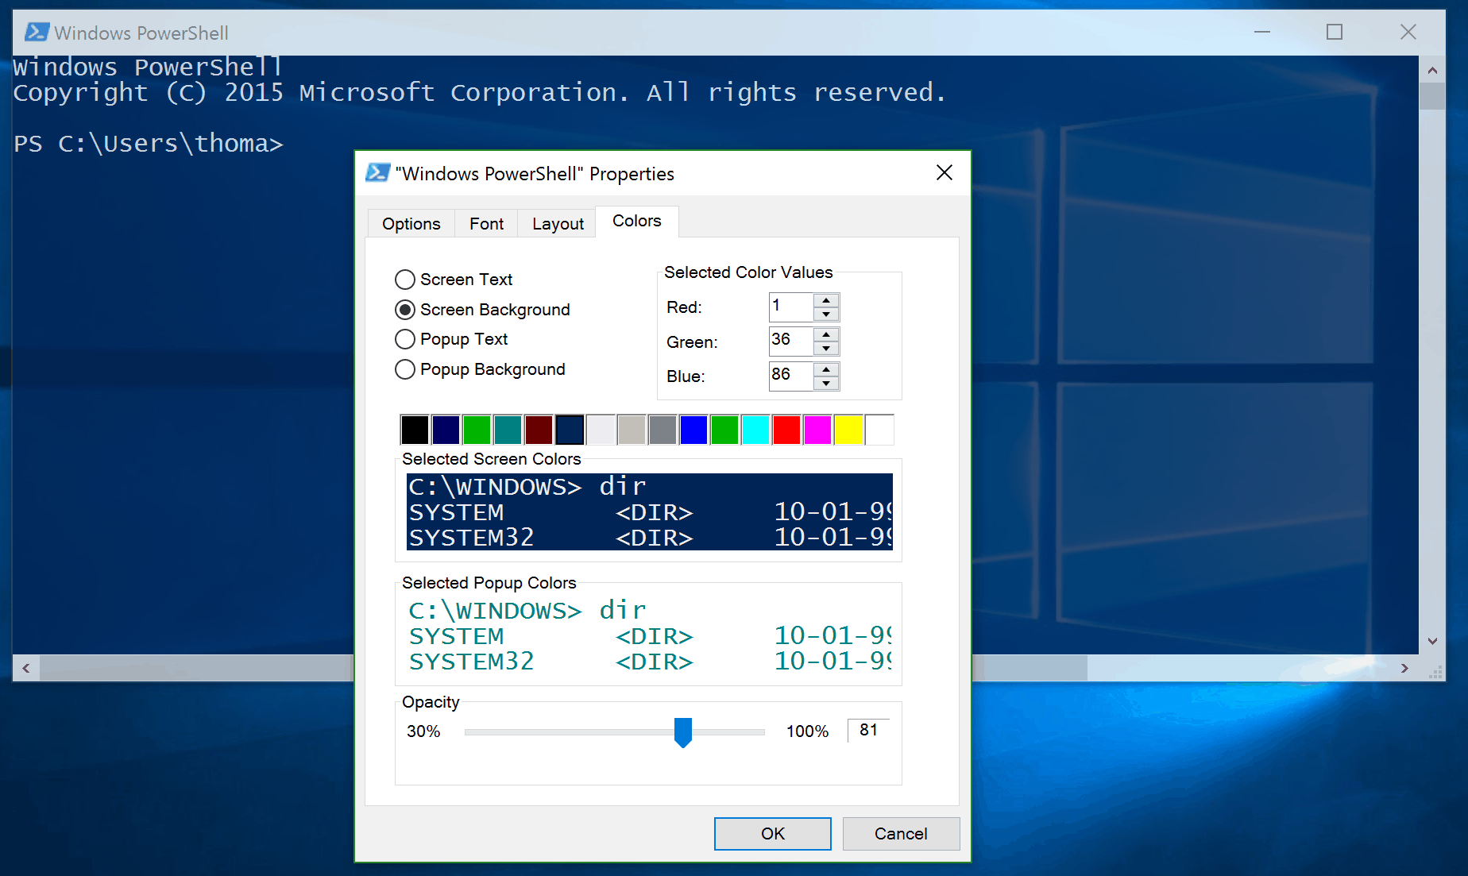
Task: Increase Red value with up arrow
Action: pyautogui.click(x=826, y=301)
